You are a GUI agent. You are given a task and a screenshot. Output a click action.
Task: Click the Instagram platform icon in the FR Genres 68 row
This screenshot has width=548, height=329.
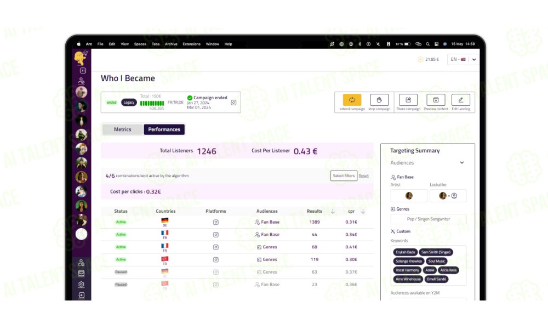tap(215, 247)
